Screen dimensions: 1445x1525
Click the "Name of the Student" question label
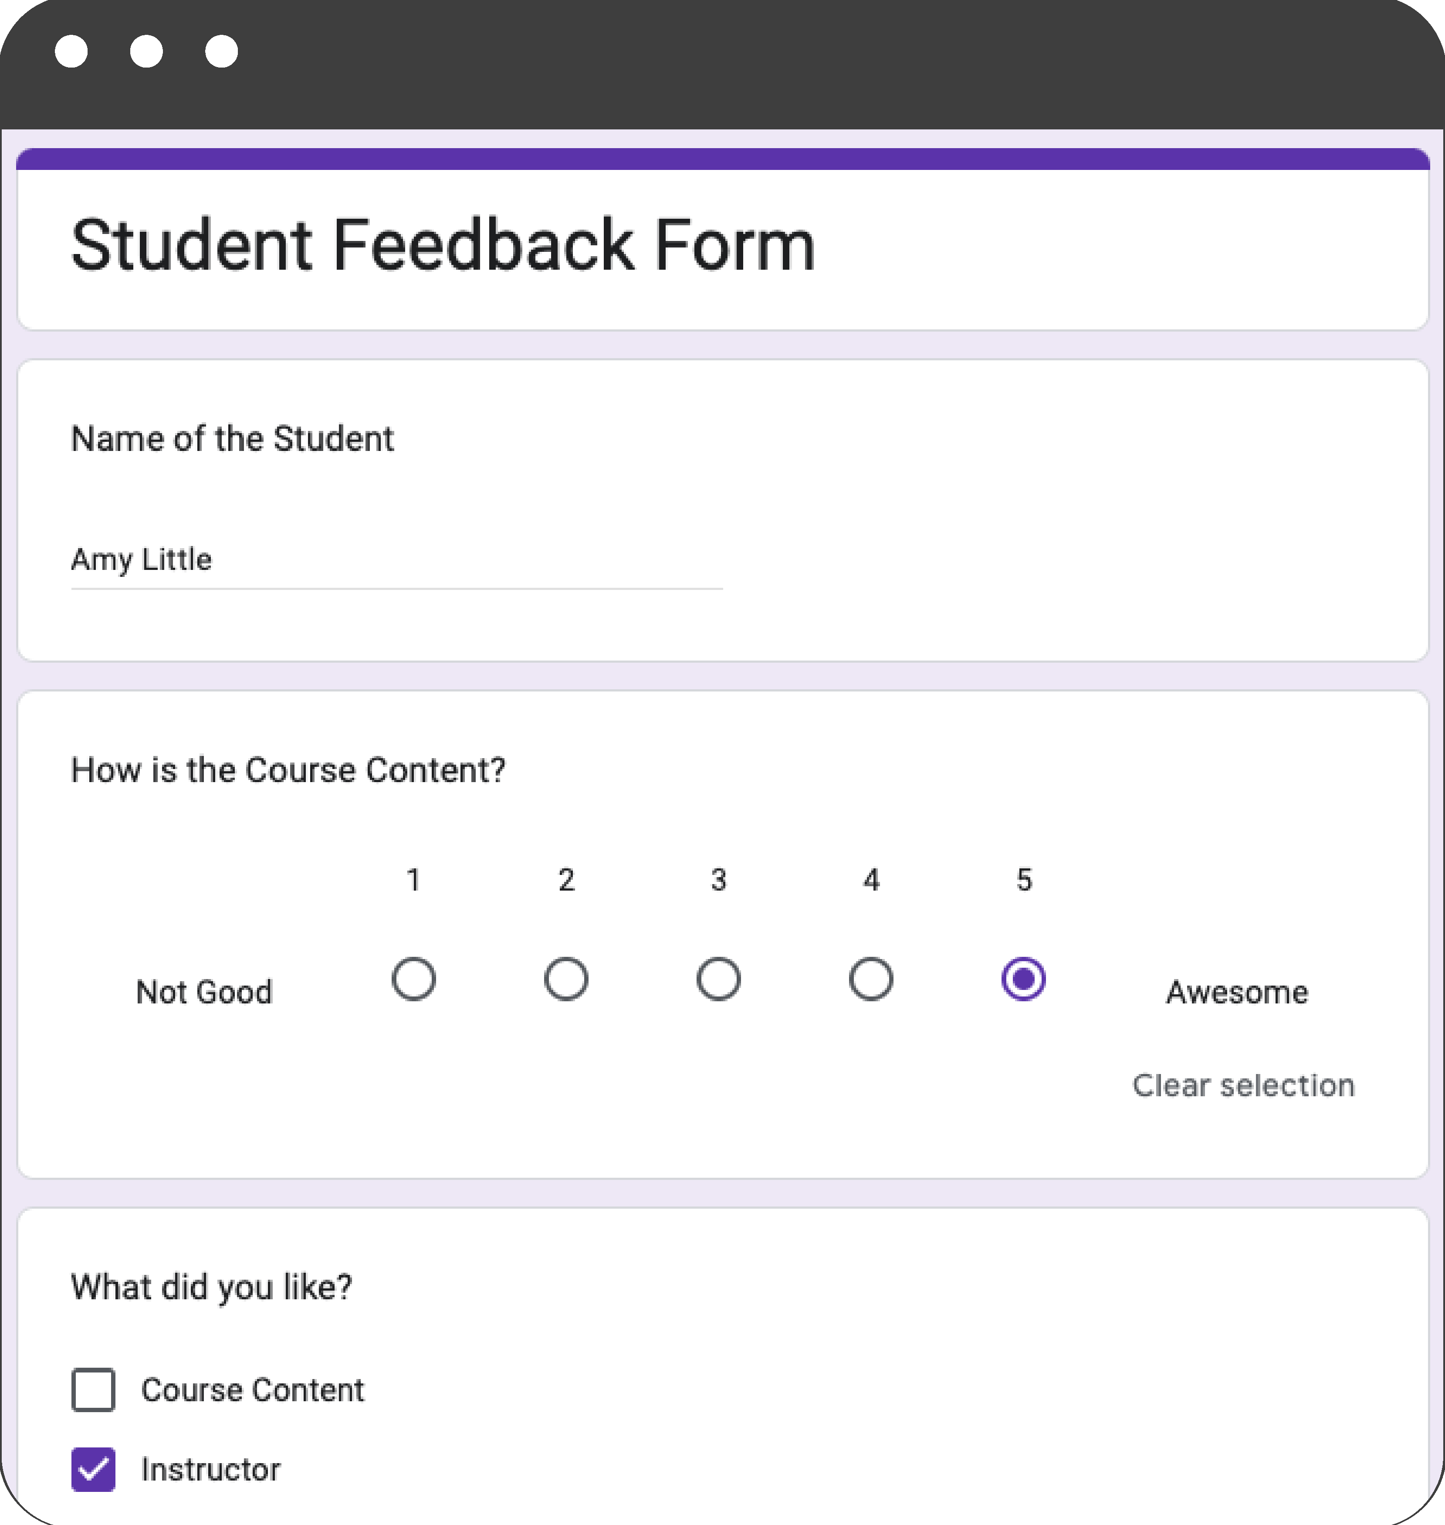(233, 439)
